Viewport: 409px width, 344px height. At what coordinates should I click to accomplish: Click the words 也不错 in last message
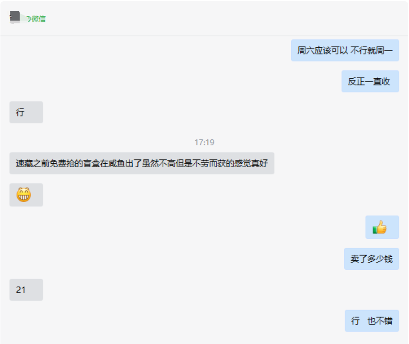(380, 321)
